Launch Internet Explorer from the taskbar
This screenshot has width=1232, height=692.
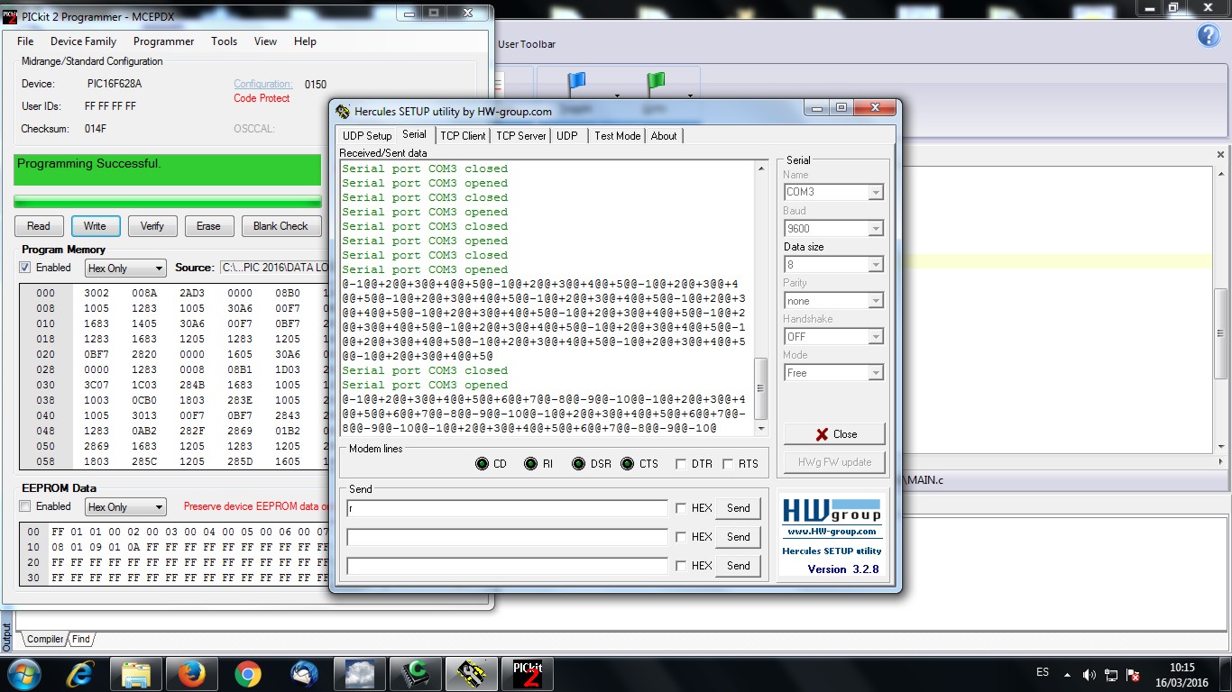(80, 673)
